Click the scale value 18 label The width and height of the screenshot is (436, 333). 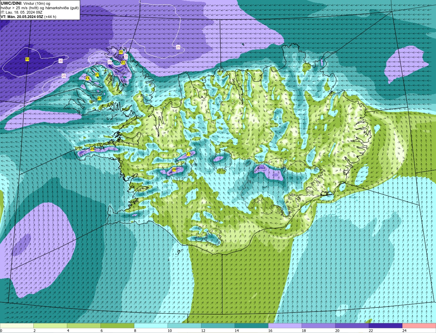tap(303, 330)
